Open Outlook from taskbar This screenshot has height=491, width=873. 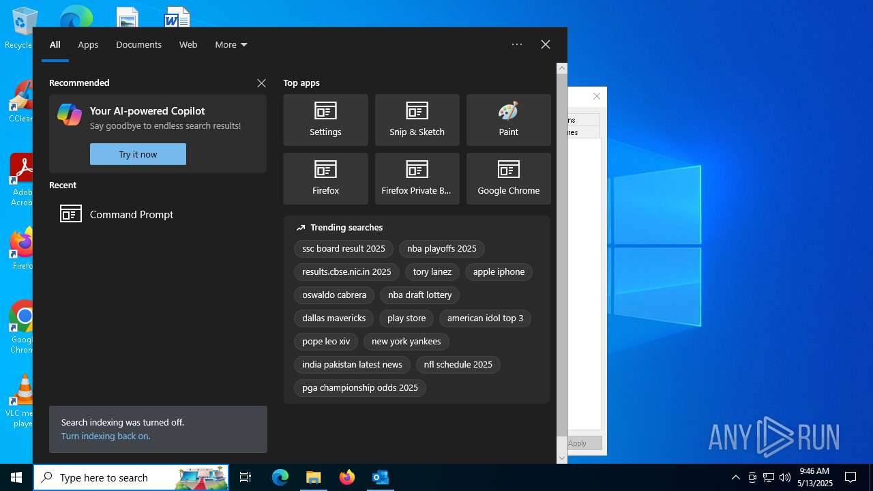point(381,477)
